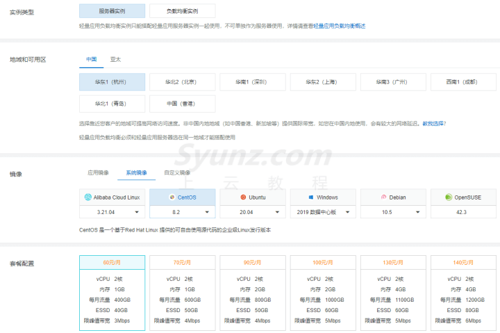Screen dimensions: 500x333
Task: Click the 6Mbps peak bandwidth value
Action: (473, 320)
